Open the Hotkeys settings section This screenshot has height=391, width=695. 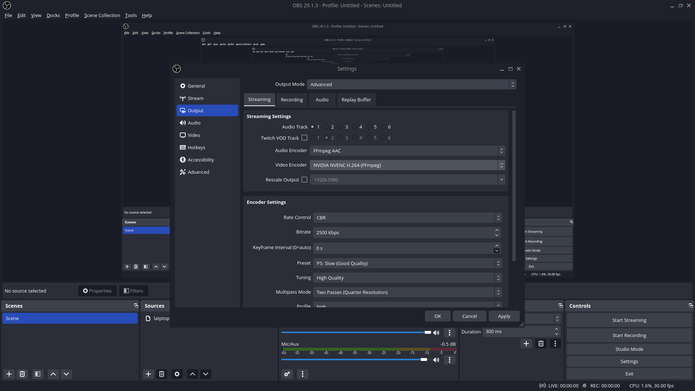point(197,147)
